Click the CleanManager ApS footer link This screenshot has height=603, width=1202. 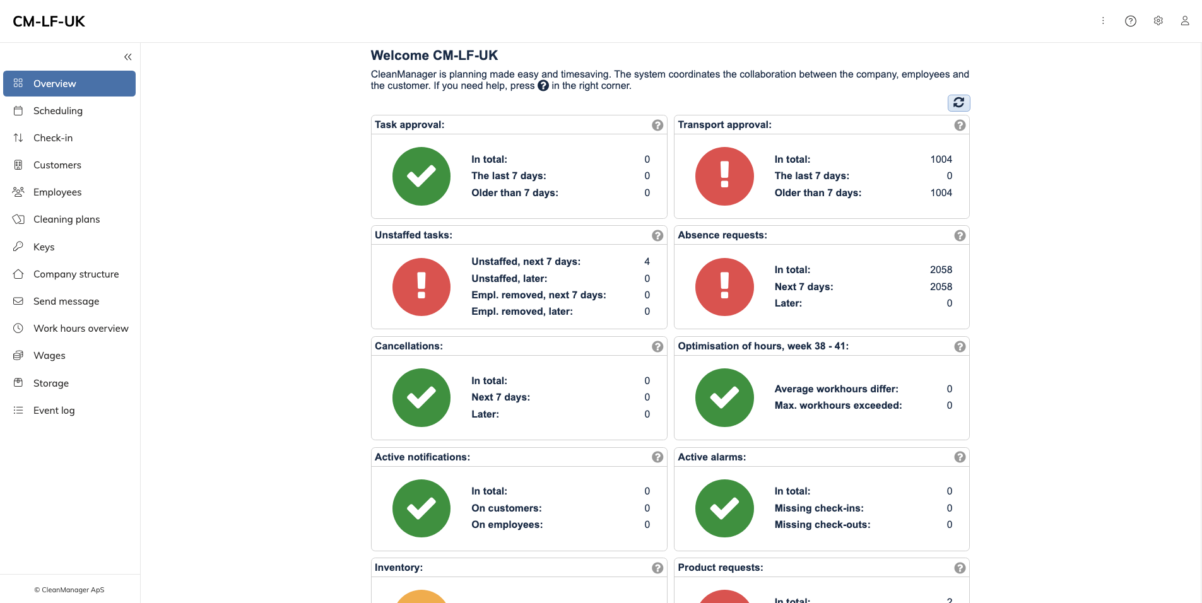tap(69, 590)
